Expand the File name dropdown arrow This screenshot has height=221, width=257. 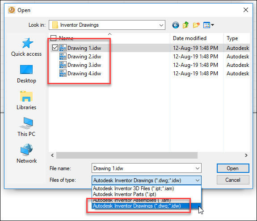click(198, 168)
